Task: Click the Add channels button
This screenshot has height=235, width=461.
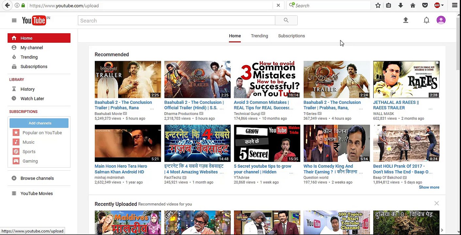Action: pos(39,123)
